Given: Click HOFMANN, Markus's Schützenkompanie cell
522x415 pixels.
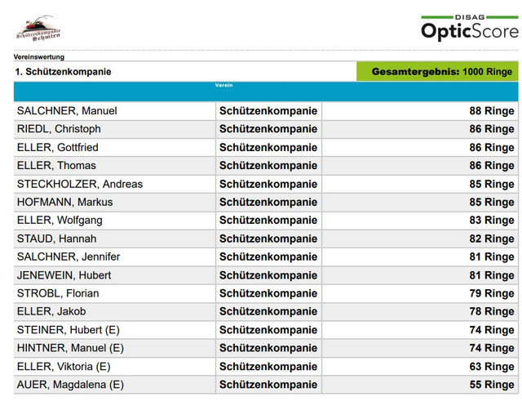Looking at the screenshot, I should pyautogui.click(x=268, y=202).
